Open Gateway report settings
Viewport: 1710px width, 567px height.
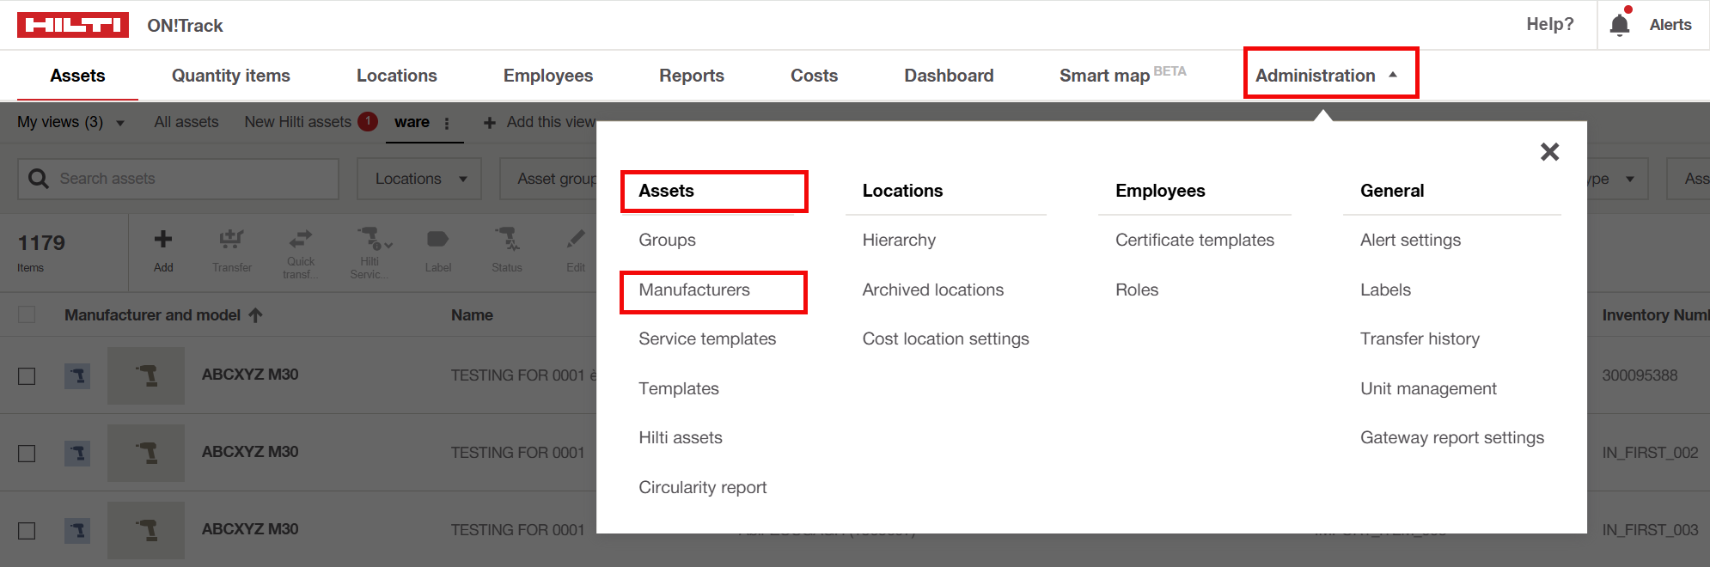pyautogui.click(x=1451, y=438)
